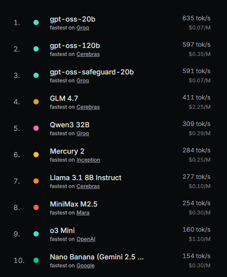Open the Nano Banana (Gemini 2.5 ... entry
The width and height of the screenshot is (227, 277).
pyautogui.click(x=97, y=257)
